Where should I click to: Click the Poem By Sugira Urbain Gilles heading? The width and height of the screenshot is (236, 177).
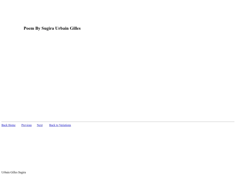pos(52,28)
